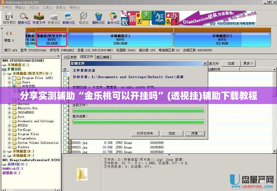Click the 完成 button in copy dialog
This screenshot has height=191, width=277.
pyautogui.click(x=172, y=133)
